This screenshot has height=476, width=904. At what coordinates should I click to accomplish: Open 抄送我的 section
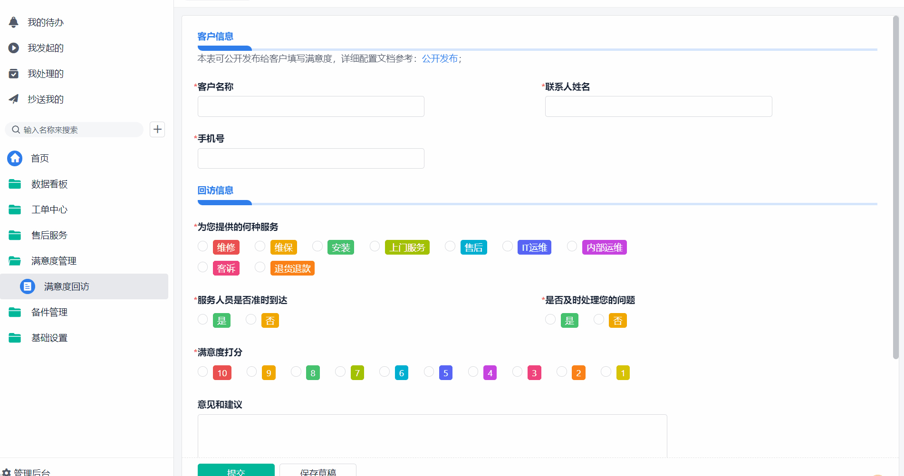(x=46, y=99)
